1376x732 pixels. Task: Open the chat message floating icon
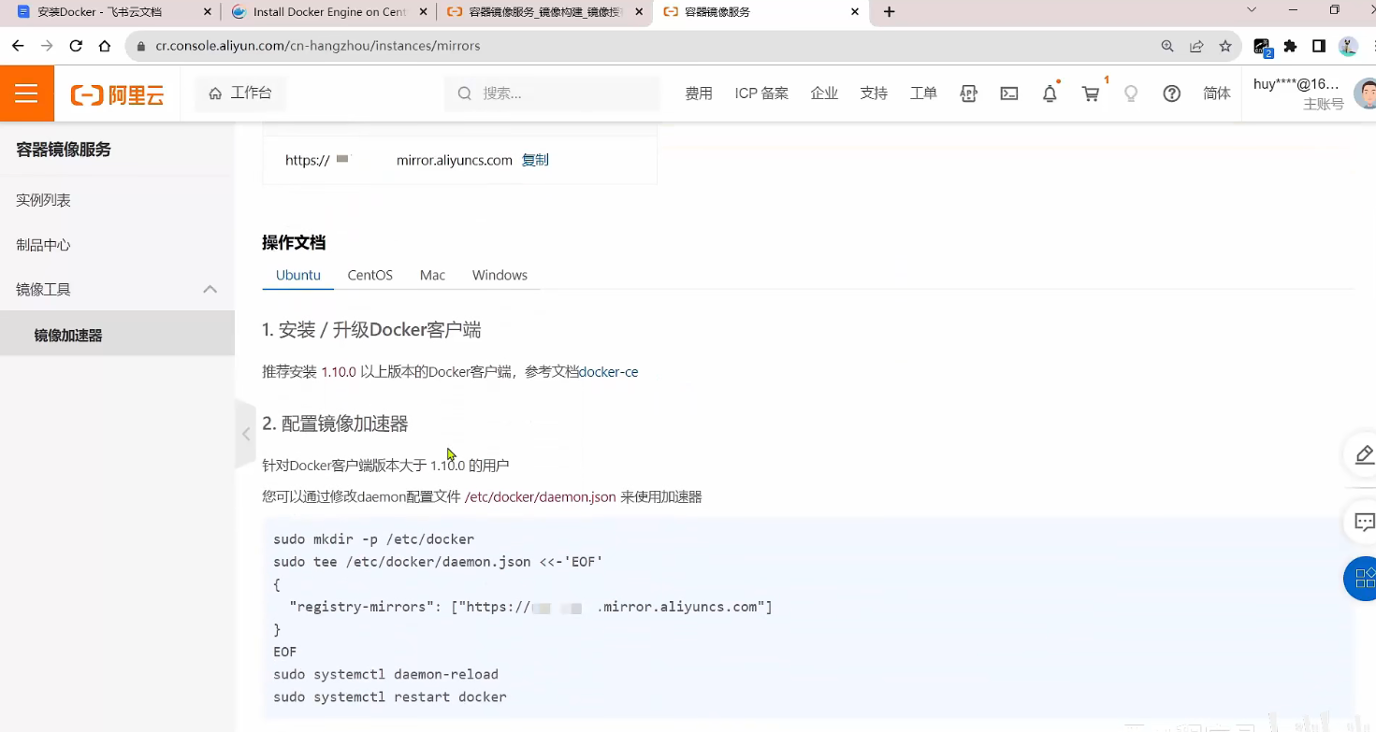tap(1364, 522)
